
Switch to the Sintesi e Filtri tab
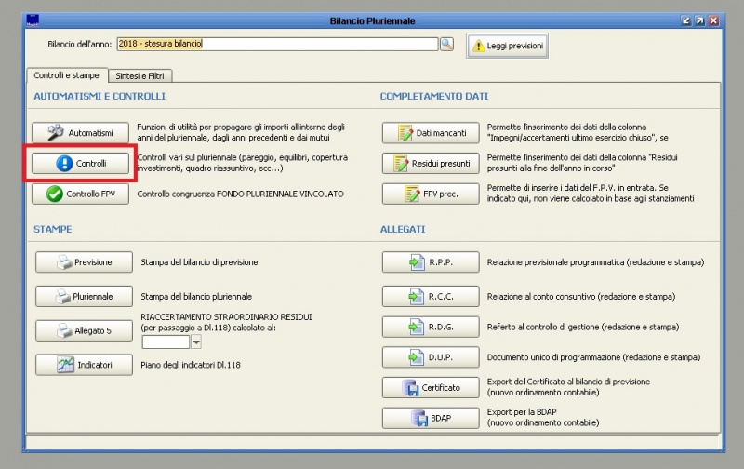point(140,75)
